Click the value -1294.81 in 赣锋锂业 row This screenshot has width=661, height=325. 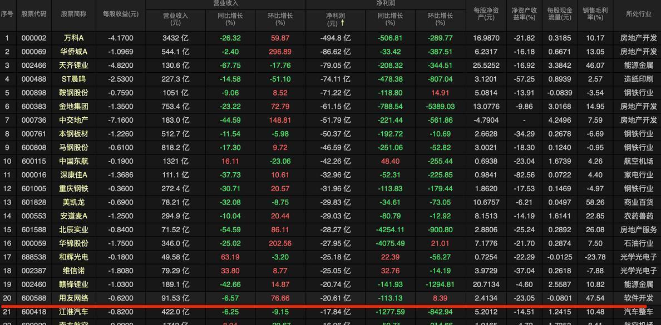(441, 284)
